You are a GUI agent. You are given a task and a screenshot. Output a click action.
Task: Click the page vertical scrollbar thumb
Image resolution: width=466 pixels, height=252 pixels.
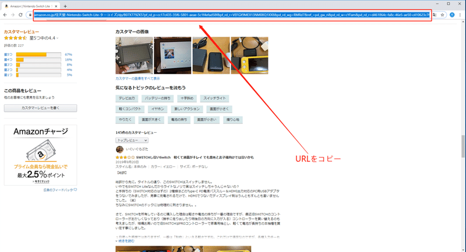(x=463, y=146)
